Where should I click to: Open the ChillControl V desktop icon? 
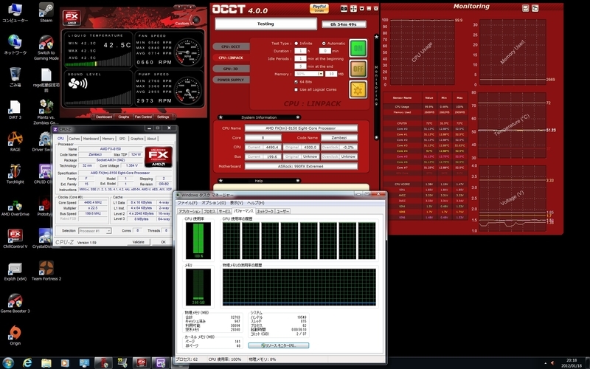click(15, 238)
